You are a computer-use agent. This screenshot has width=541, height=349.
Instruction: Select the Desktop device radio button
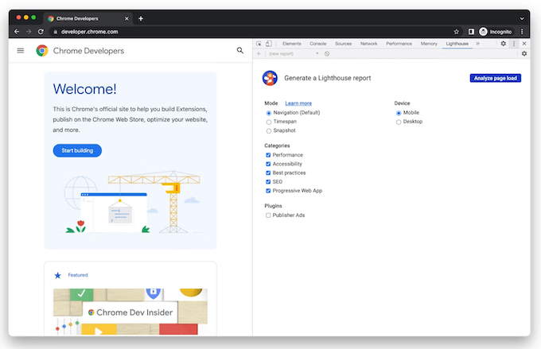tap(399, 122)
